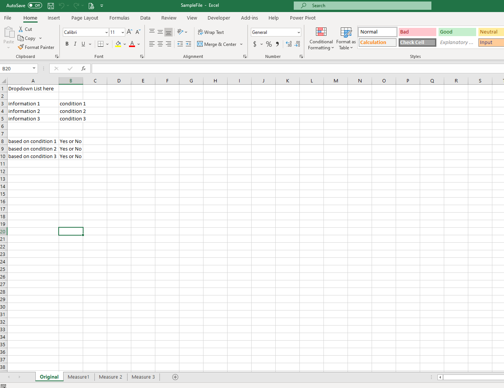Toggle bold formatting

(67, 44)
